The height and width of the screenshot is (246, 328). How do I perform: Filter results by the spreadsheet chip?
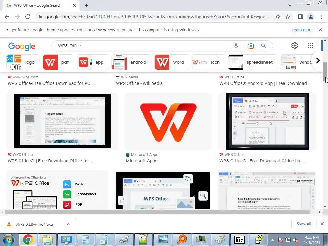point(253,62)
